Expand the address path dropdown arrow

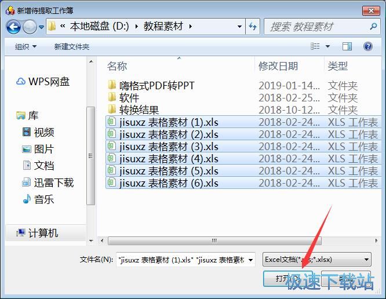240,27
